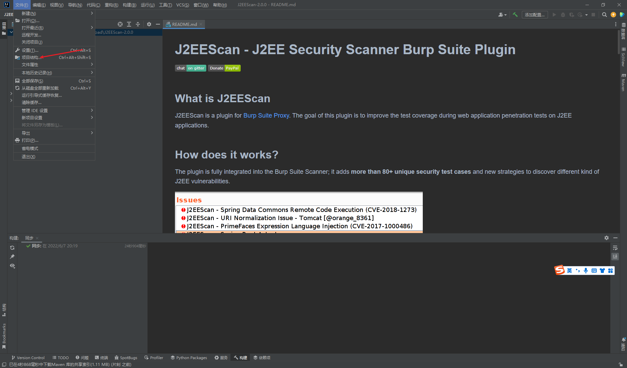Click the Run triangle icon
This screenshot has height=368, width=627.
pyautogui.click(x=554, y=15)
